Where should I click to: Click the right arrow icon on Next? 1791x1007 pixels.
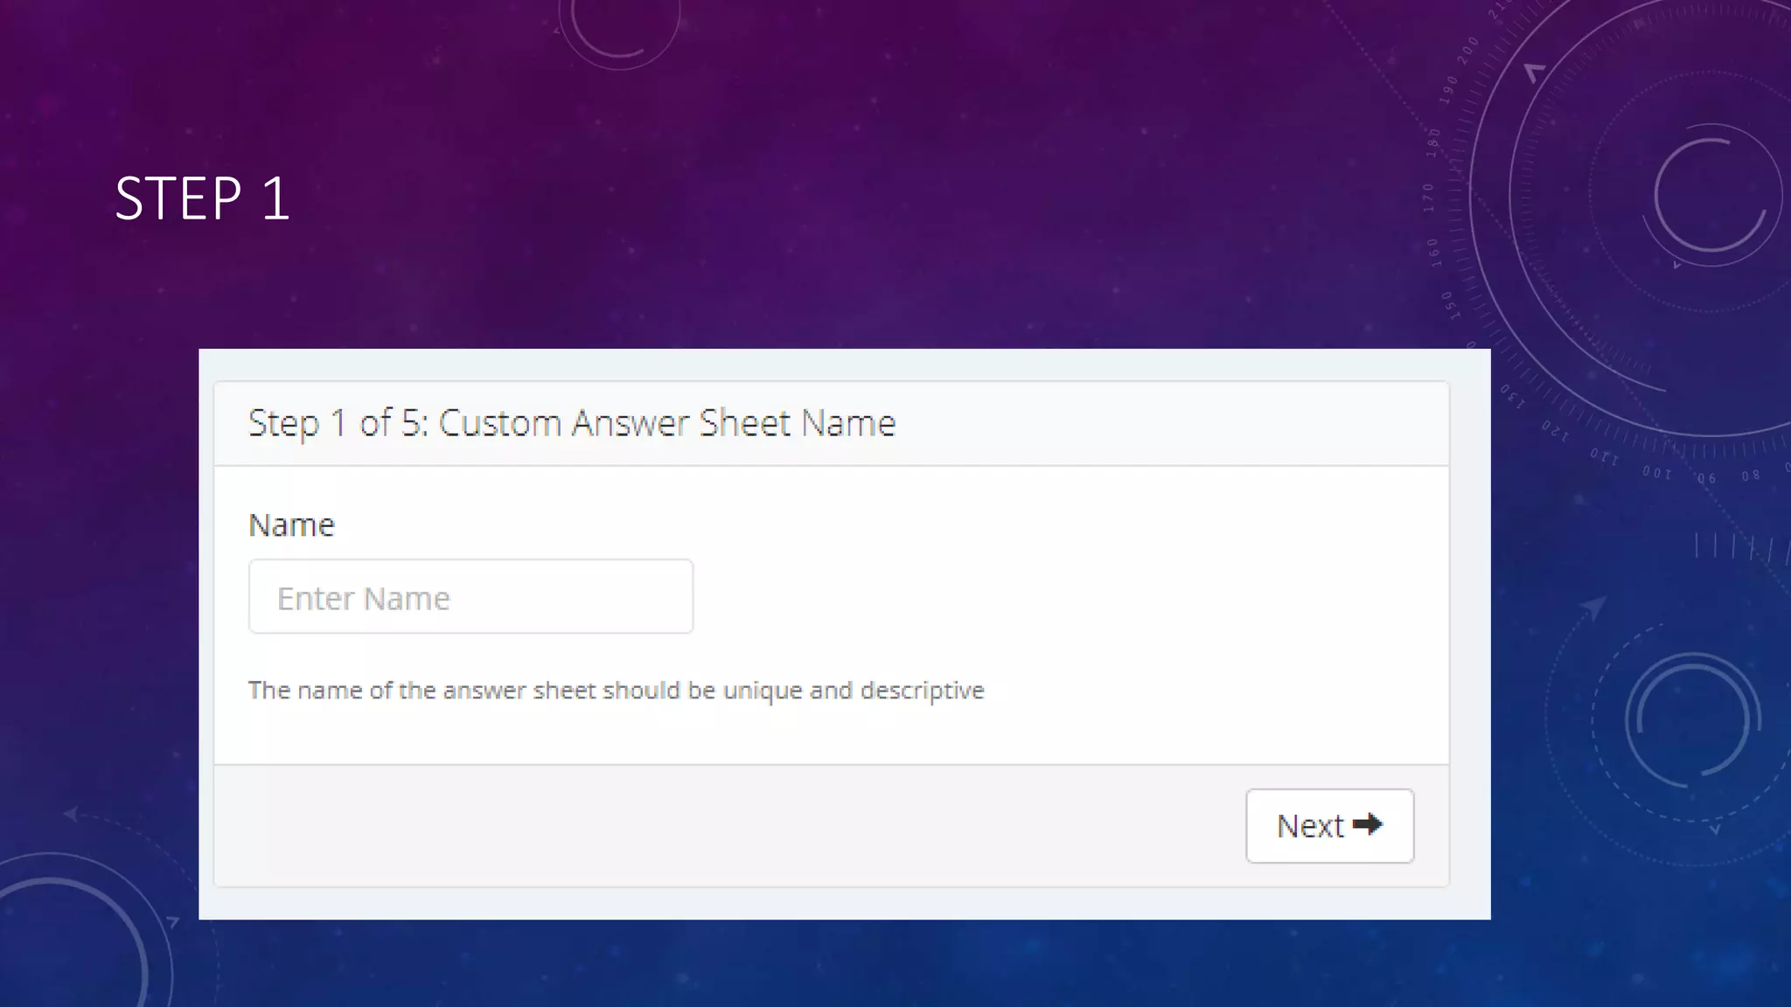pyautogui.click(x=1367, y=824)
